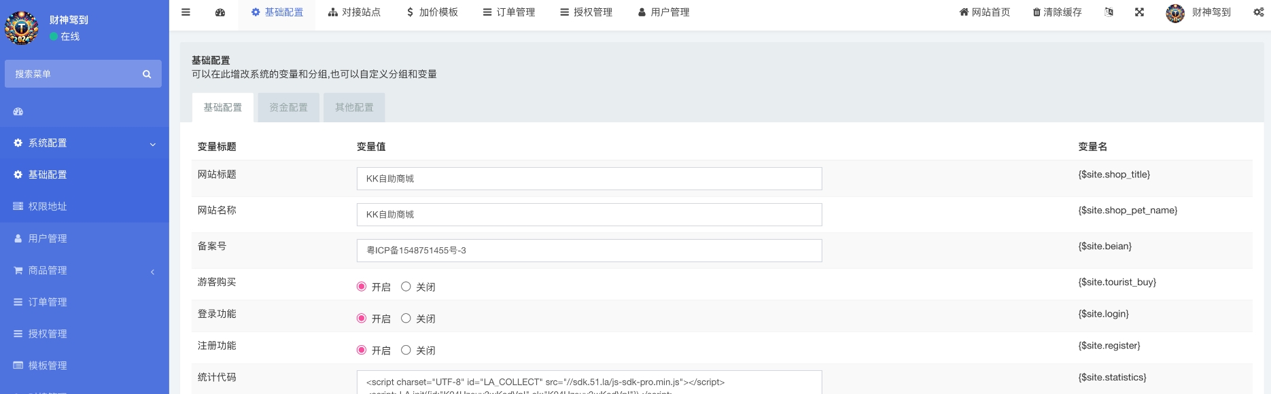This screenshot has height=394, width=1271.
Task: Open 用户管理 in the top navigation
Action: click(663, 12)
